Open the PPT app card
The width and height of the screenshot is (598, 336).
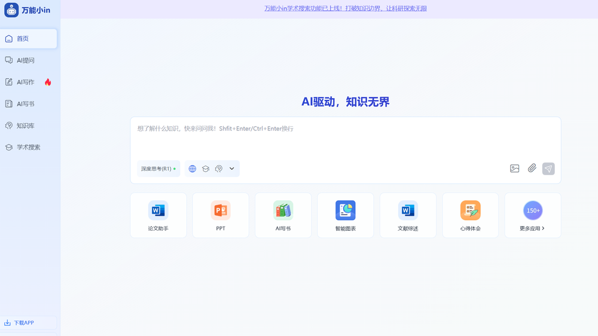click(x=221, y=215)
